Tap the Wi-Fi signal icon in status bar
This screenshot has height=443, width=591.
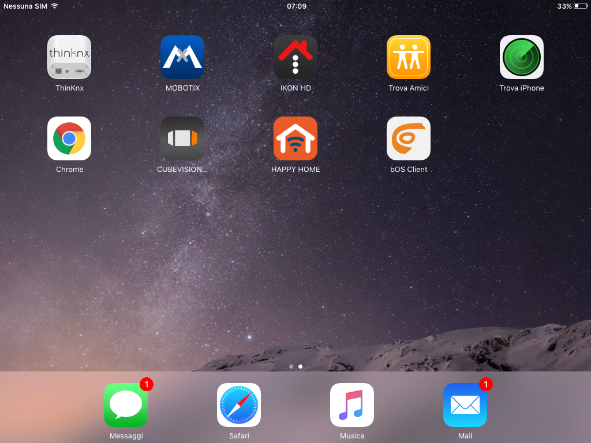pyautogui.click(x=54, y=6)
